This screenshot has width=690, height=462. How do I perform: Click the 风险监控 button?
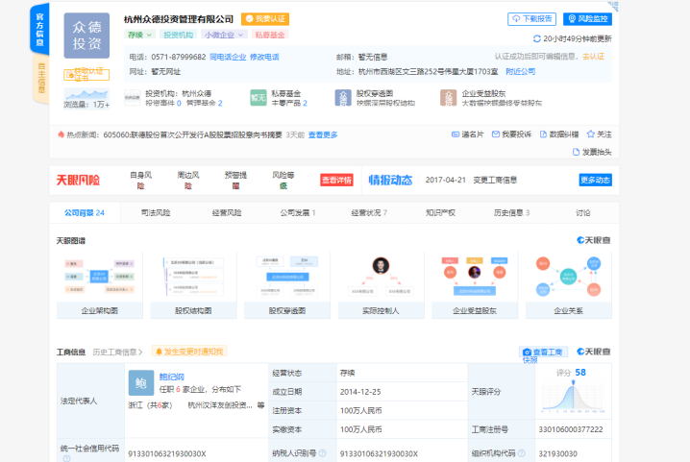tap(587, 19)
